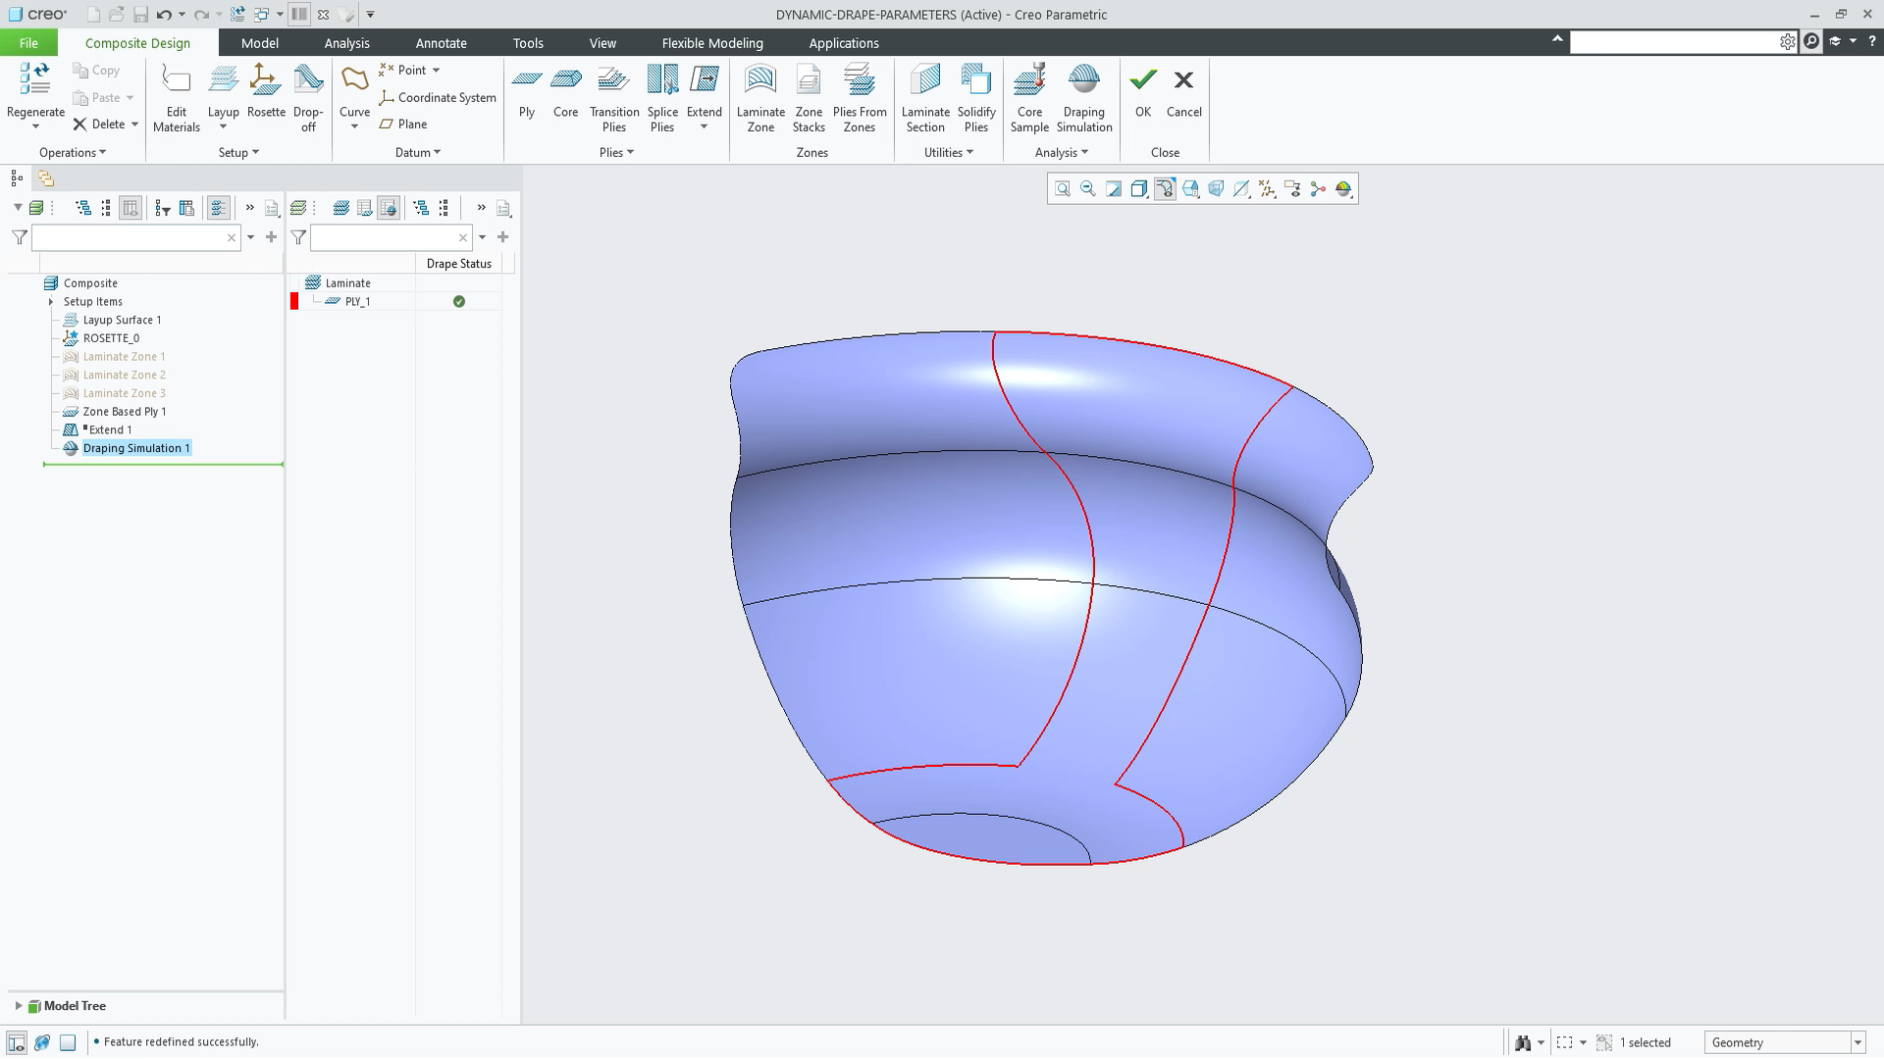Select the Draping Simulation 1 tree item
1884x1059 pixels.
pyautogui.click(x=136, y=448)
